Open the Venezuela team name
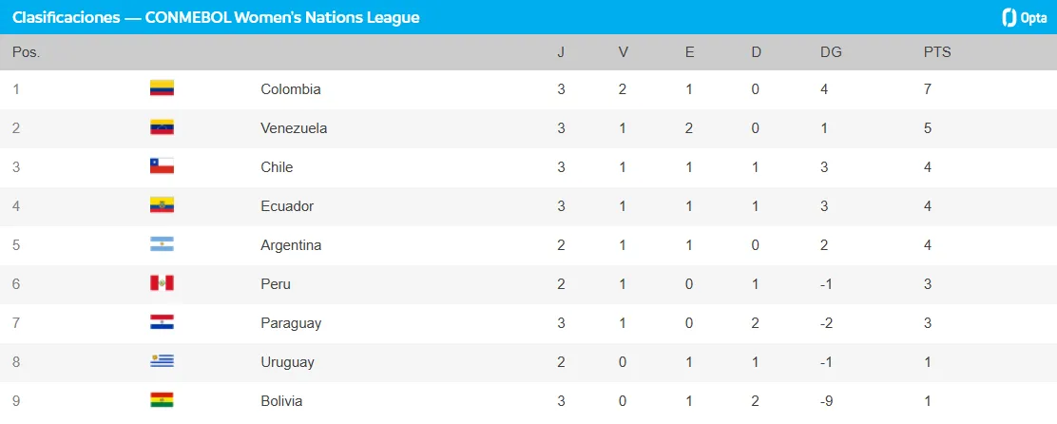This screenshot has height=424, width=1057. coord(294,128)
